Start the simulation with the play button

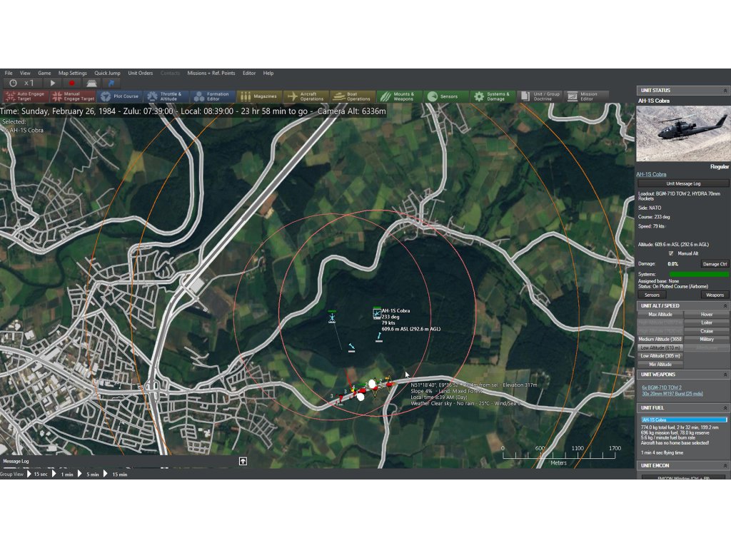coord(53,83)
